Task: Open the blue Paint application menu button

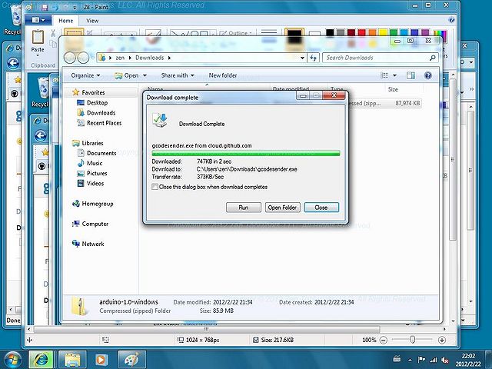Action: [39, 20]
